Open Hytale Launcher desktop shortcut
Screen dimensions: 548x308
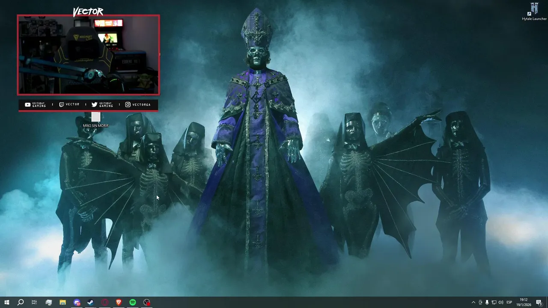click(x=534, y=12)
